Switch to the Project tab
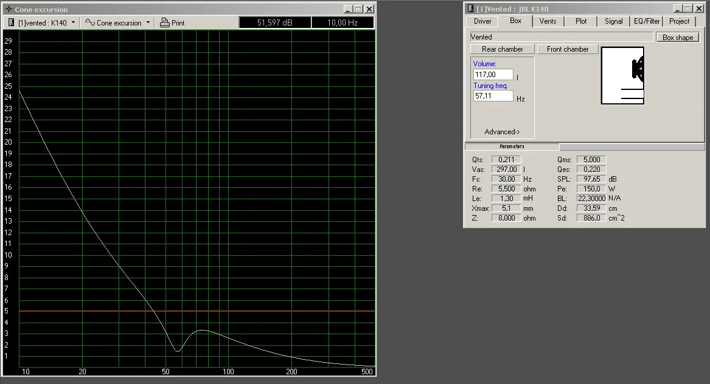Viewport: 710px width, 384px height. (679, 21)
